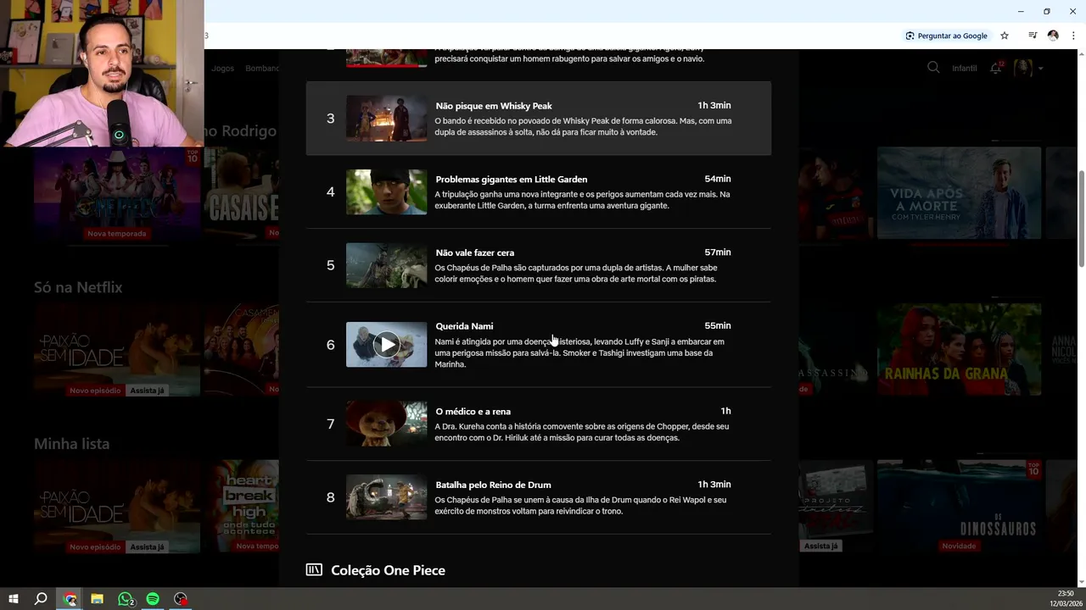The height and width of the screenshot is (610, 1086).
Task: Click the episode number 5
Action: (x=331, y=265)
